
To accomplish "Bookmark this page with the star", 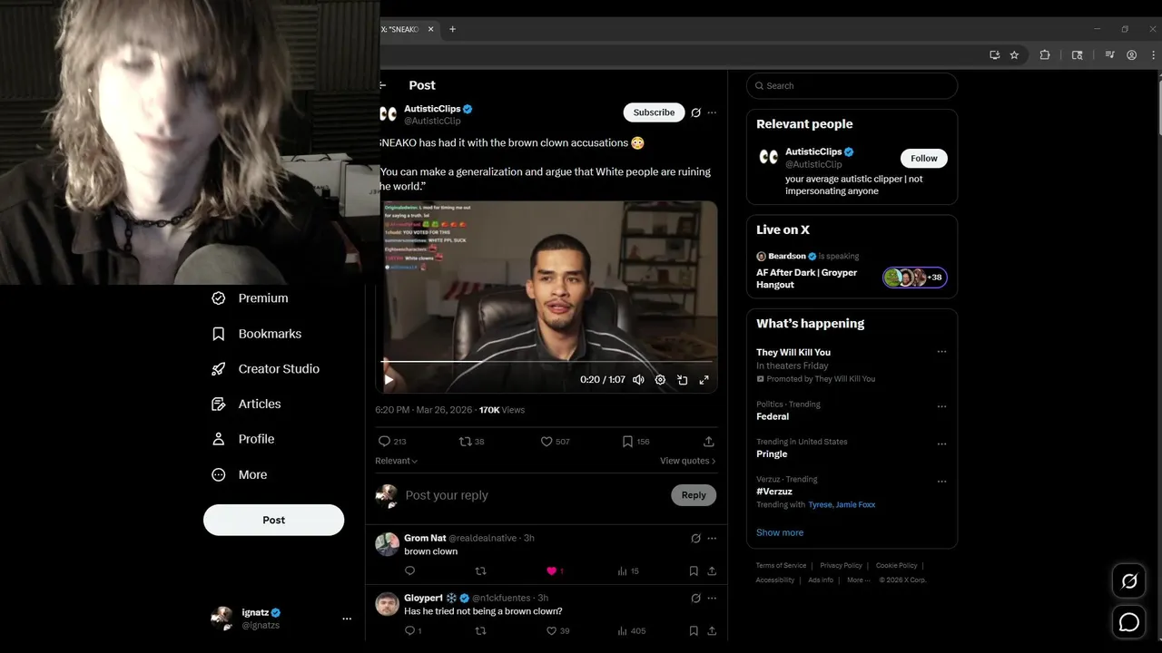I will [1014, 55].
